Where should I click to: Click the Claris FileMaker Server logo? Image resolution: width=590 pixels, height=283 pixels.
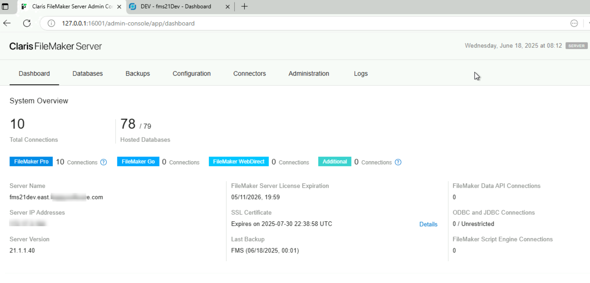tap(56, 46)
